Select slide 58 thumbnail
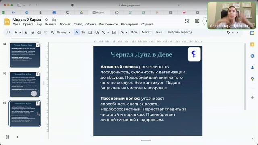Image resolution: width=258 pixels, height=145 pixels. 25,84
